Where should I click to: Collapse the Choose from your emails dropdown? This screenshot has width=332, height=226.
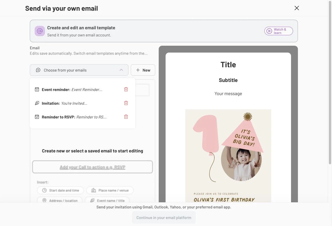(x=79, y=70)
